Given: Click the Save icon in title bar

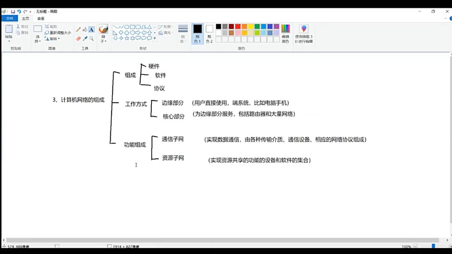Looking at the screenshot, I should (x=13, y=11).
